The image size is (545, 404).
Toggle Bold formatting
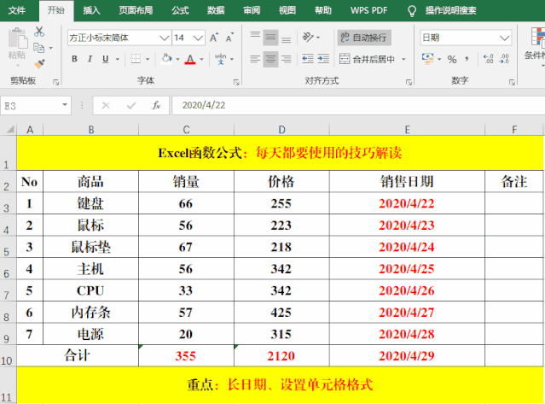click(75, 59)
